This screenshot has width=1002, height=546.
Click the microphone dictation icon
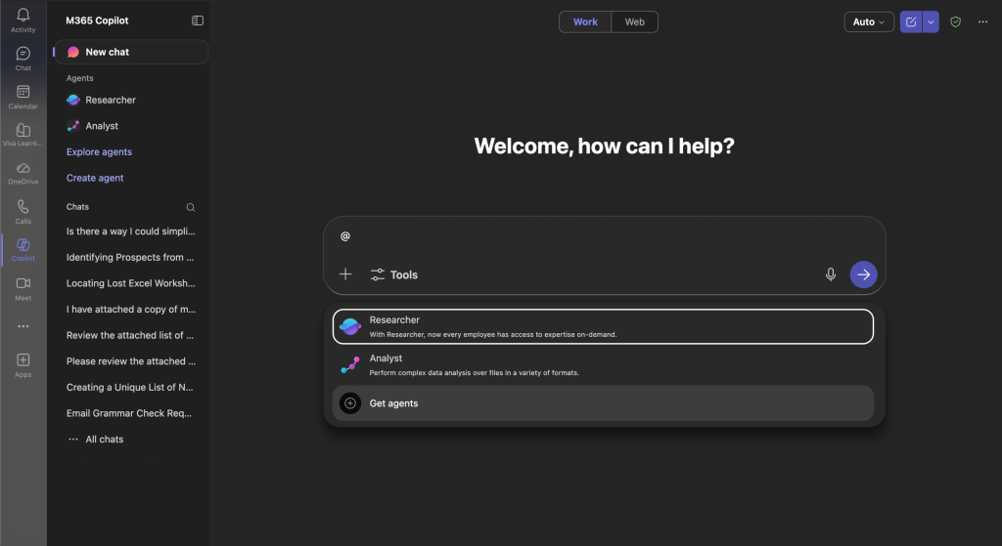pos(830,274)
